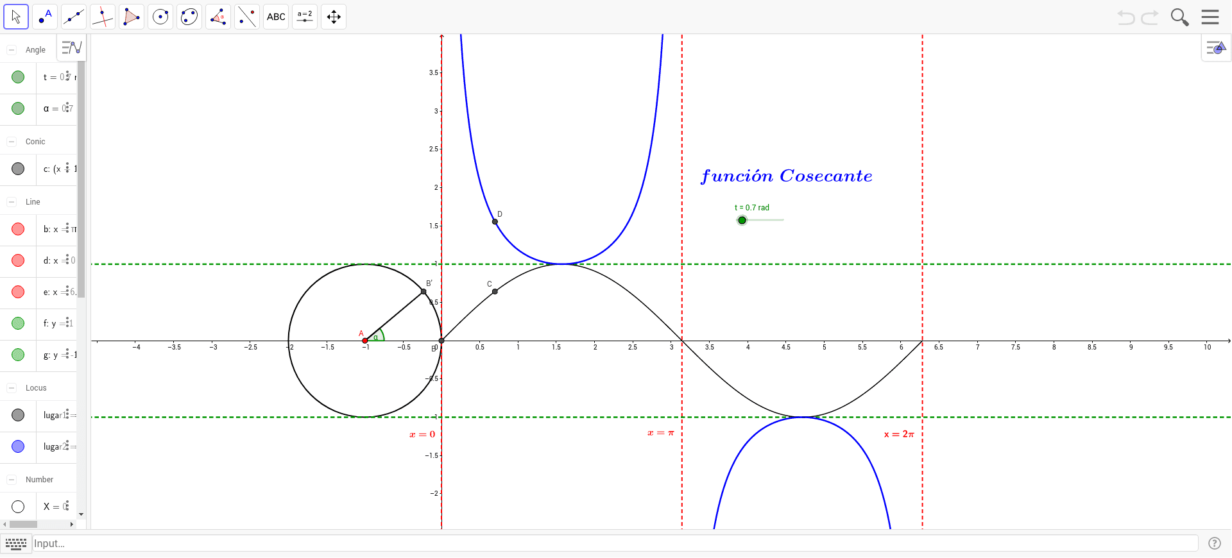Open options menu for conic c row
The image size is (1232, 558).
click(67, 168)
